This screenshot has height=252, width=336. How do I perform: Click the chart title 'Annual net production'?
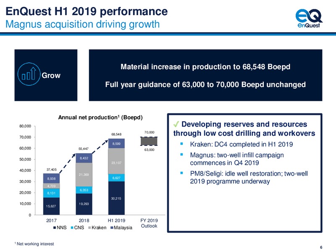point(100,118)
